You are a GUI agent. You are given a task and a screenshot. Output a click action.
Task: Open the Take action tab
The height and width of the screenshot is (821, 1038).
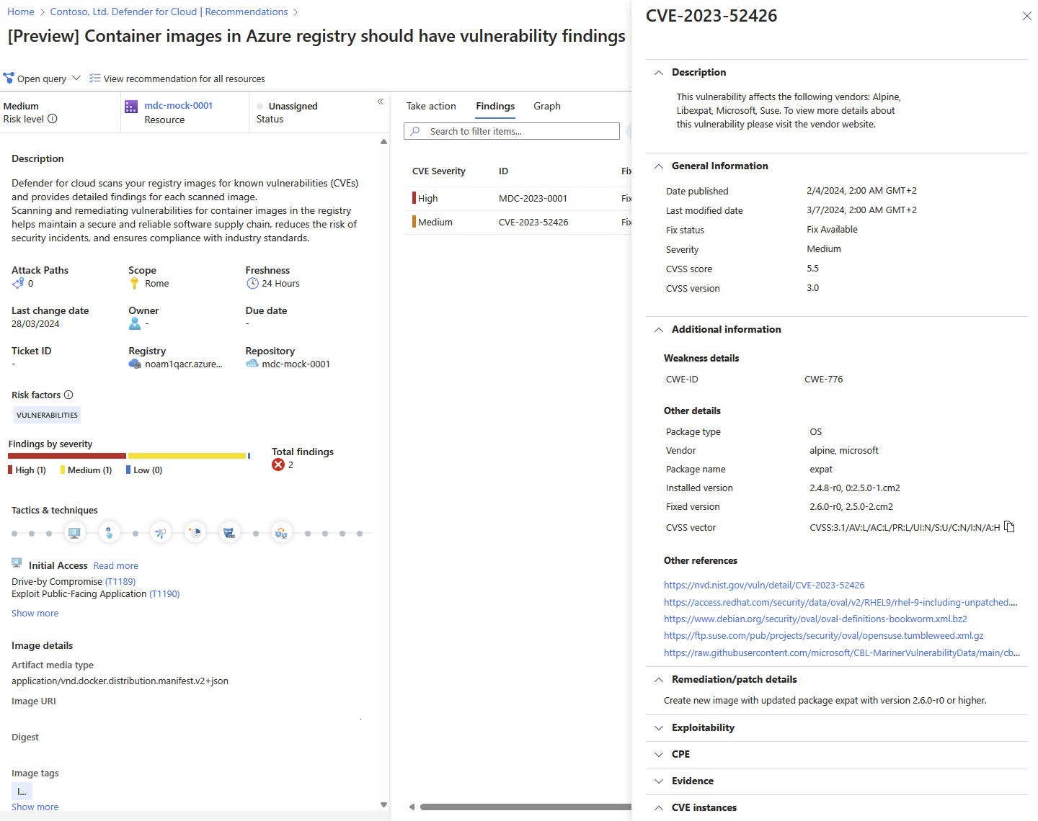coord(431,106)
